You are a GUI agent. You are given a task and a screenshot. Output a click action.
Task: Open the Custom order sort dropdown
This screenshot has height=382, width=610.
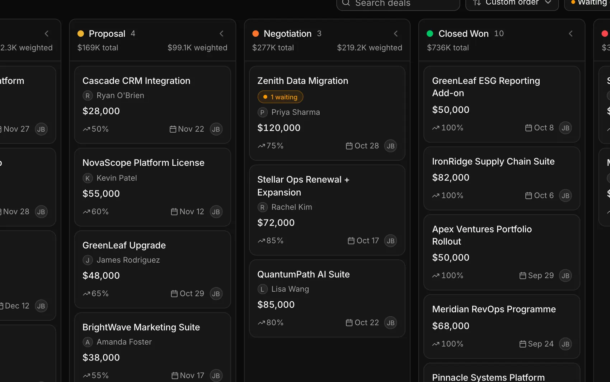pyautogui.click(x=512, y=3)
